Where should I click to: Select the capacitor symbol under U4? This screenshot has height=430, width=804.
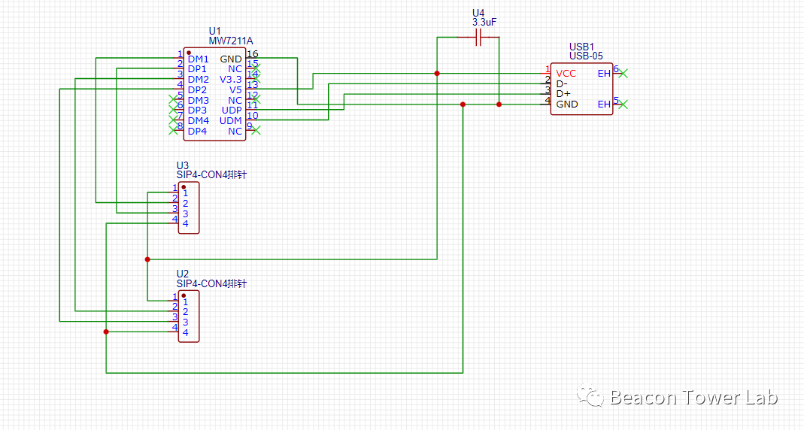pyautogui.click(x=478, y=38)
